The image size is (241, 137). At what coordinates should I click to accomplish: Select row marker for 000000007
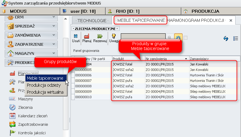[x=73, y=81]
